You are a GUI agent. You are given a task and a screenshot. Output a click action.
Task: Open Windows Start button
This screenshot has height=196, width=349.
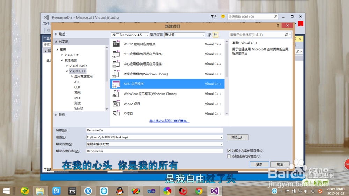pyautogui.click(x=6, y=191)
